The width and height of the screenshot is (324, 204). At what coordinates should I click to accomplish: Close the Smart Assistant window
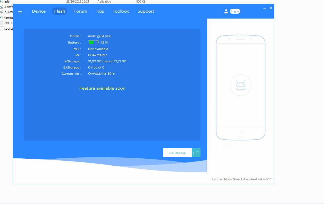[x=271, y=8]
